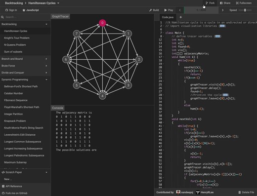Open Knuth-Morris-Pratt's String Search
The height and width of the screenshot is (196, 257).
pos(25,128)
